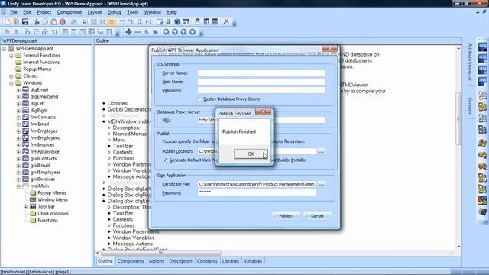Screen dimensions: 489x275
Task: Click the top blue control icon in right toolbar
Action: click(482, 47)
